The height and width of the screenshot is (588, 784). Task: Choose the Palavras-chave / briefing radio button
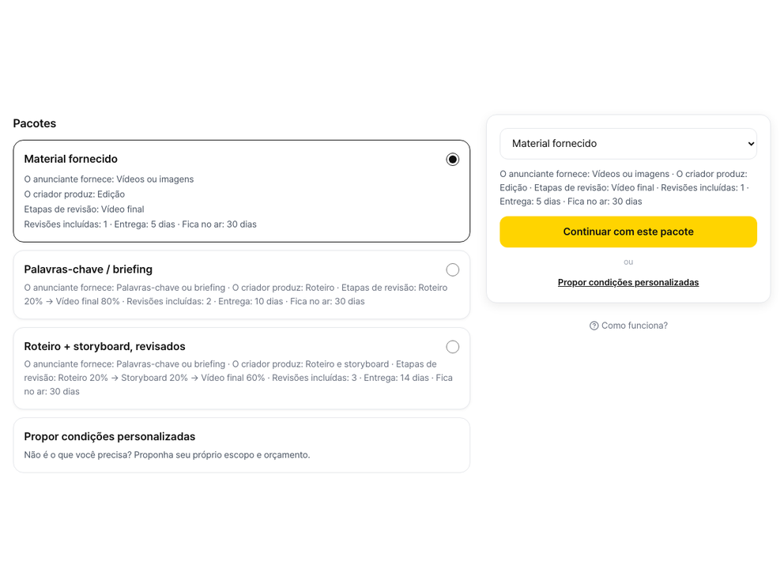point(453,270)
